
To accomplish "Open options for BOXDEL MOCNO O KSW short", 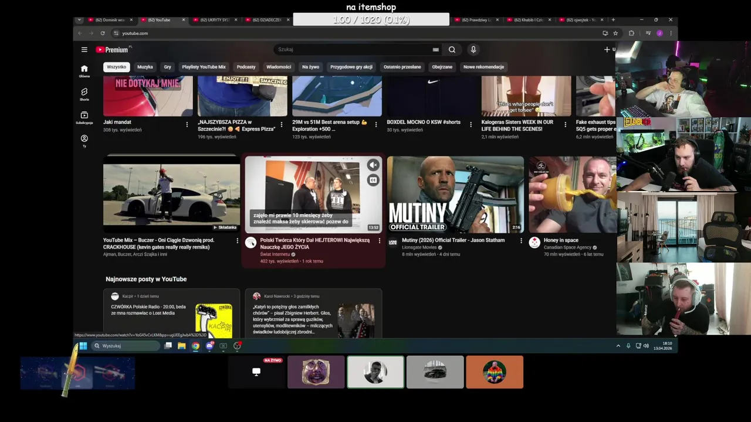I will pos(471,125).
